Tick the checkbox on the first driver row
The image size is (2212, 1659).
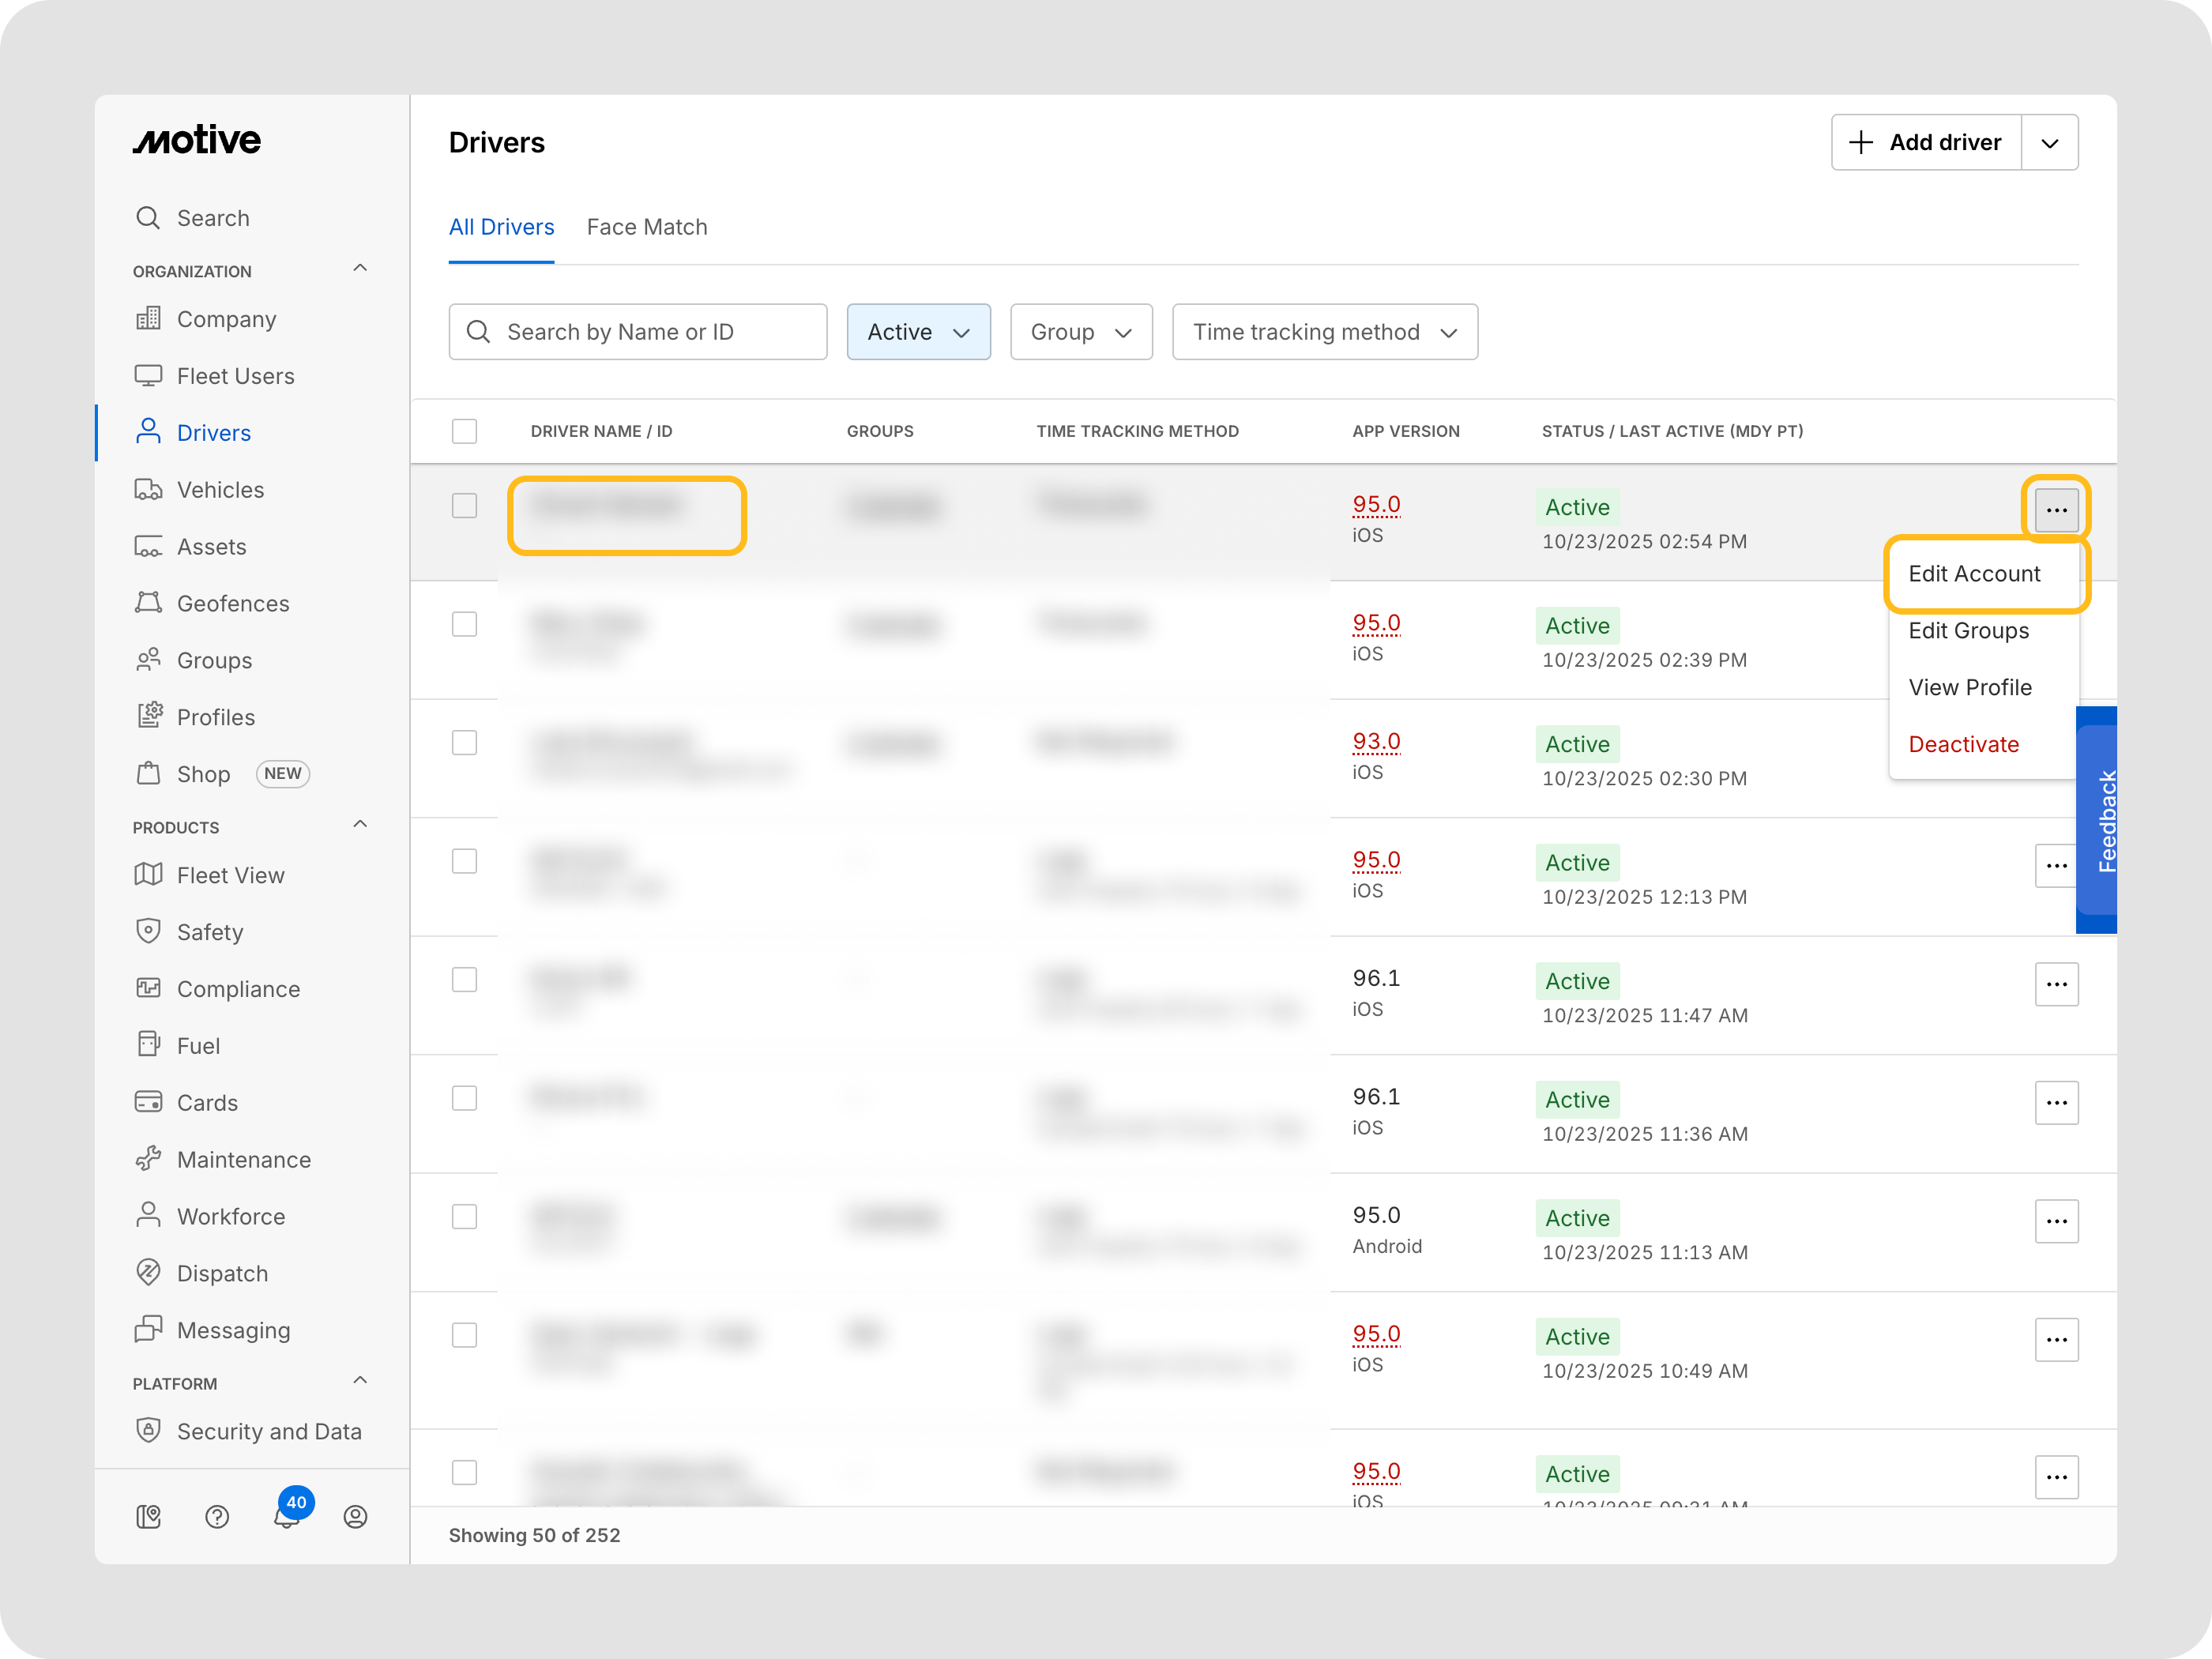tap(464, 506)
